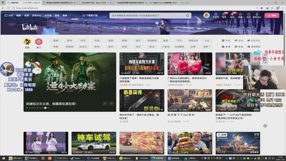Open 社区中心 link
Image resolution: width=286 pixels, height=161 pixels.
click(x=254, y=40)
